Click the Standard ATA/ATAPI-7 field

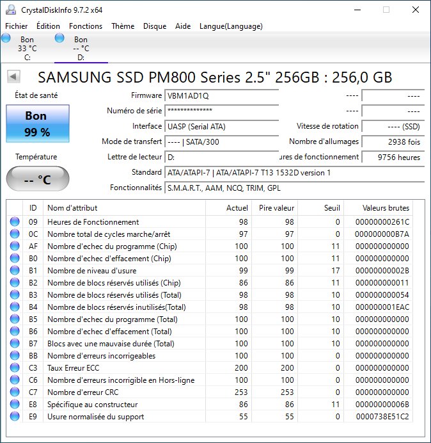(294, 172)
